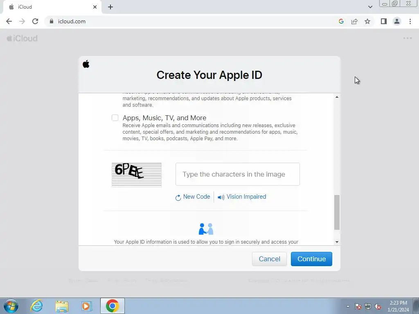419x314 pixels.
Task: Open the network tray icon
Action: click(368, 306)
